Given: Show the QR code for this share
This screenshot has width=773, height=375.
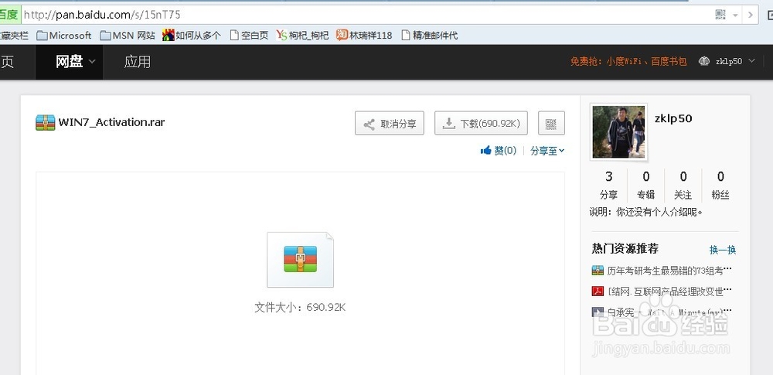Looking at the screenshot, I should tap(551, 124).
